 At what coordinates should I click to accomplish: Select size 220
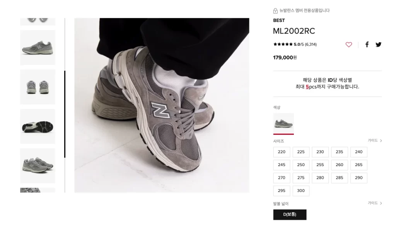click(x=282, y=152)
